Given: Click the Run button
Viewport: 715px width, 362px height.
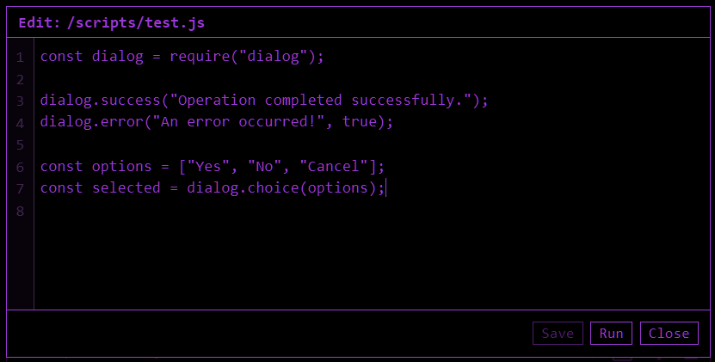Looking at the screenshot, I should (611, 334).
